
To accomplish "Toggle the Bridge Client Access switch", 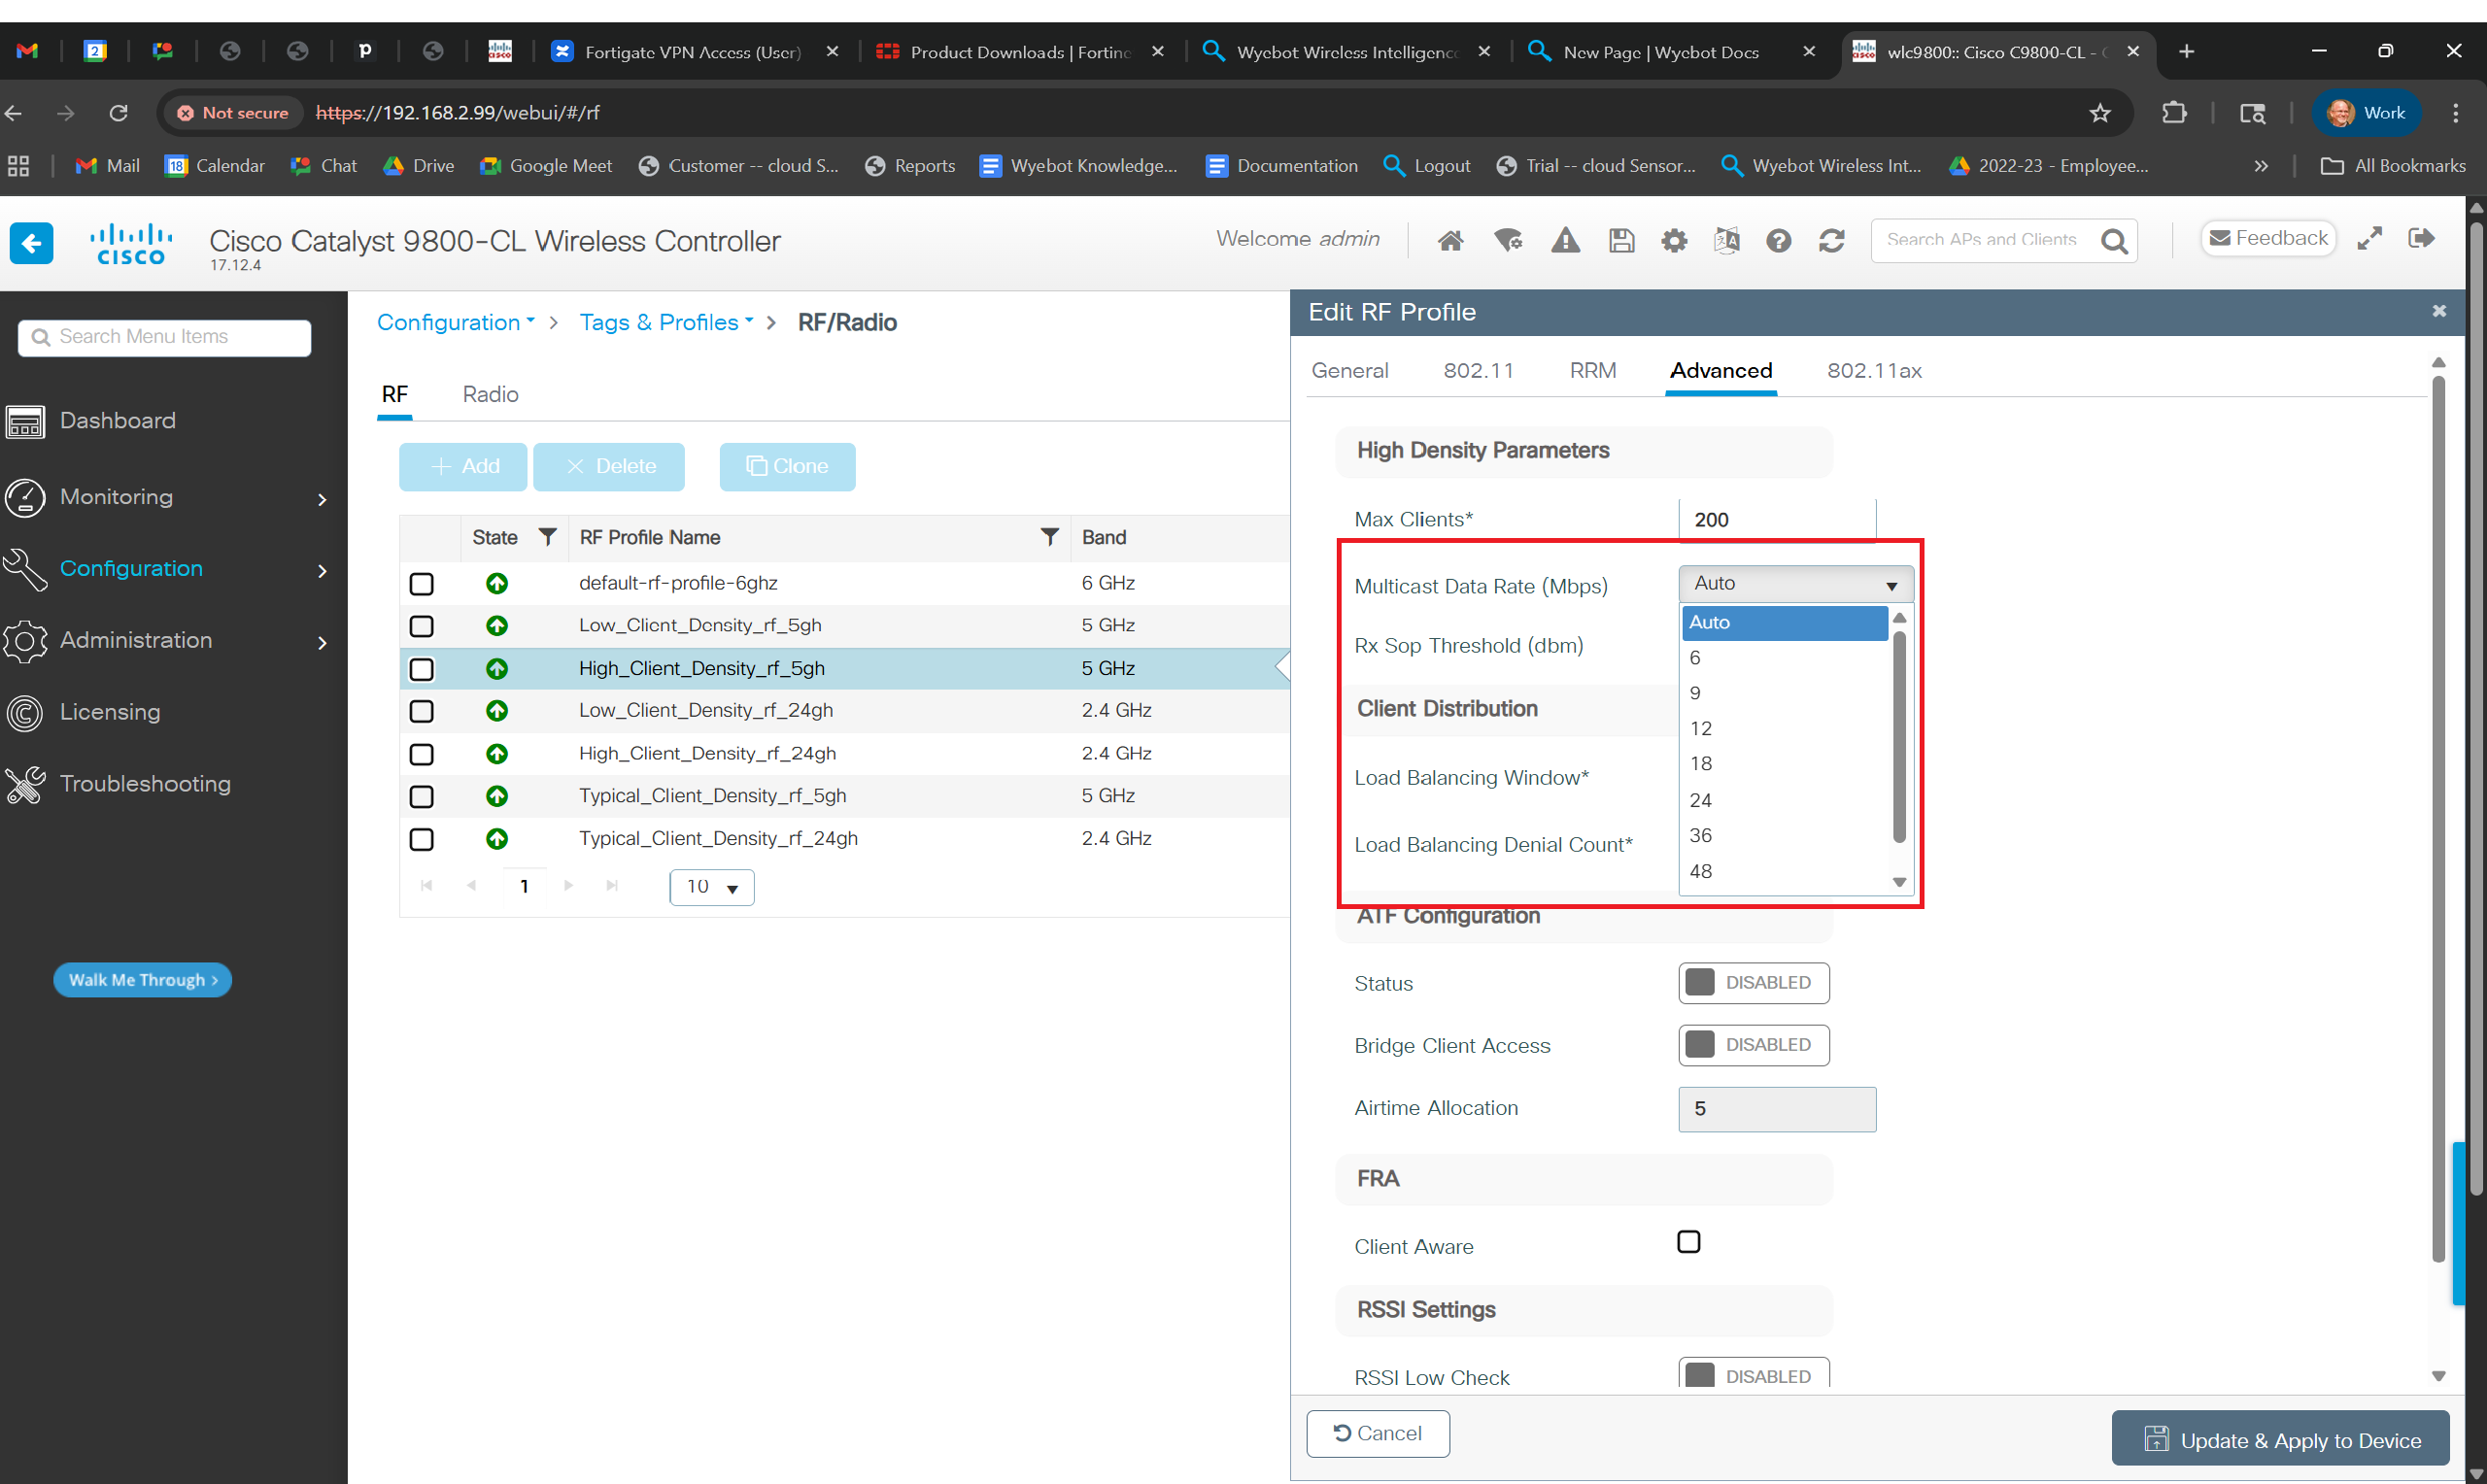I will (1753, 1045).
